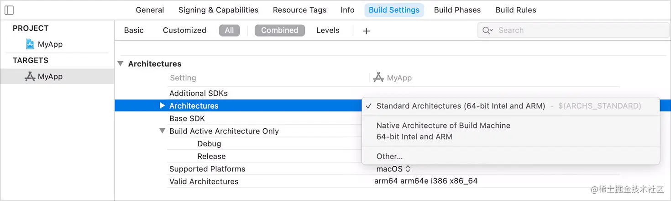
Task: Switch filter to All settings
Action: tap(229, 31)
